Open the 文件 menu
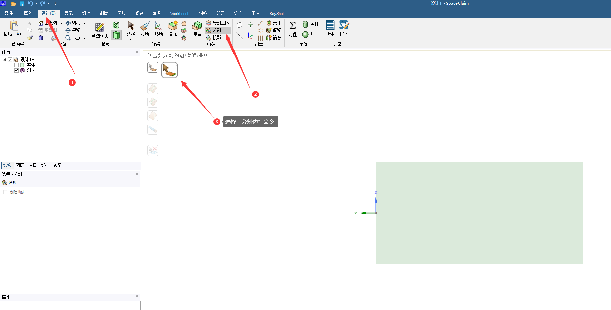Viewport: 611px width, 310px height. (x=9, y=13)
